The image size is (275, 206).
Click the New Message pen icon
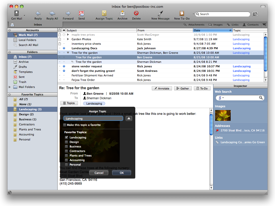[x=160, y=13]
